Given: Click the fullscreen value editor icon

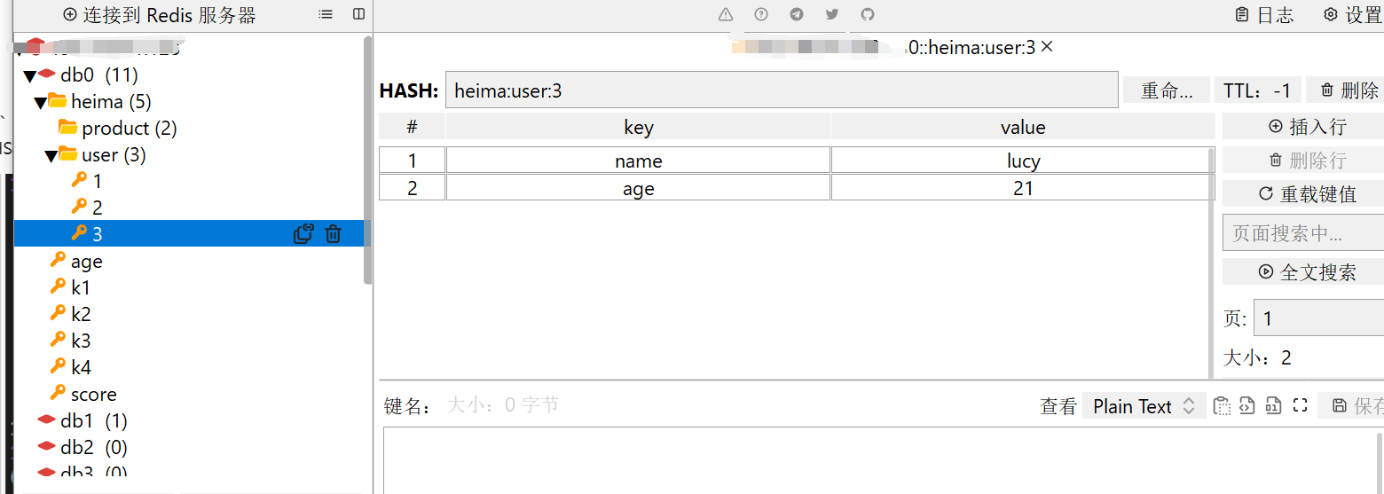Looking at the screenshot, I should tap(1301, 405).
